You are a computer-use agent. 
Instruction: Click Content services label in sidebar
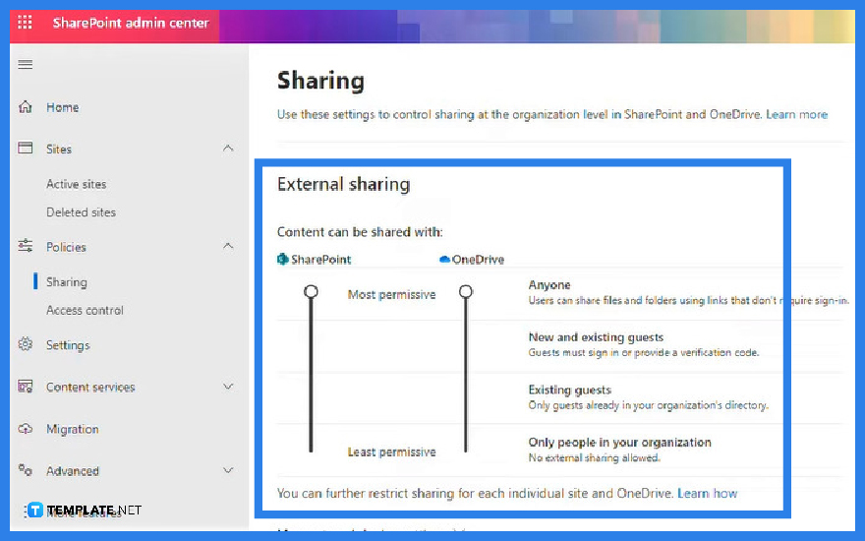coord(90,387)
